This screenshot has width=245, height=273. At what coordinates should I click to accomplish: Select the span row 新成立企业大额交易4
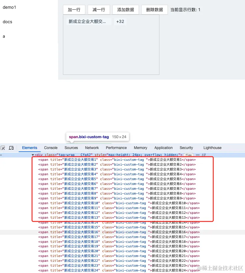(117, 174)
